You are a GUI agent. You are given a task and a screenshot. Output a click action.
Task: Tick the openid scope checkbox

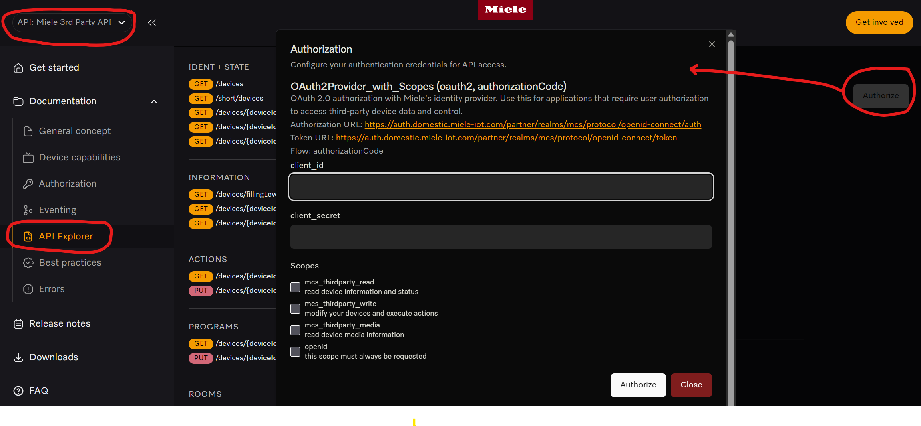295,352
